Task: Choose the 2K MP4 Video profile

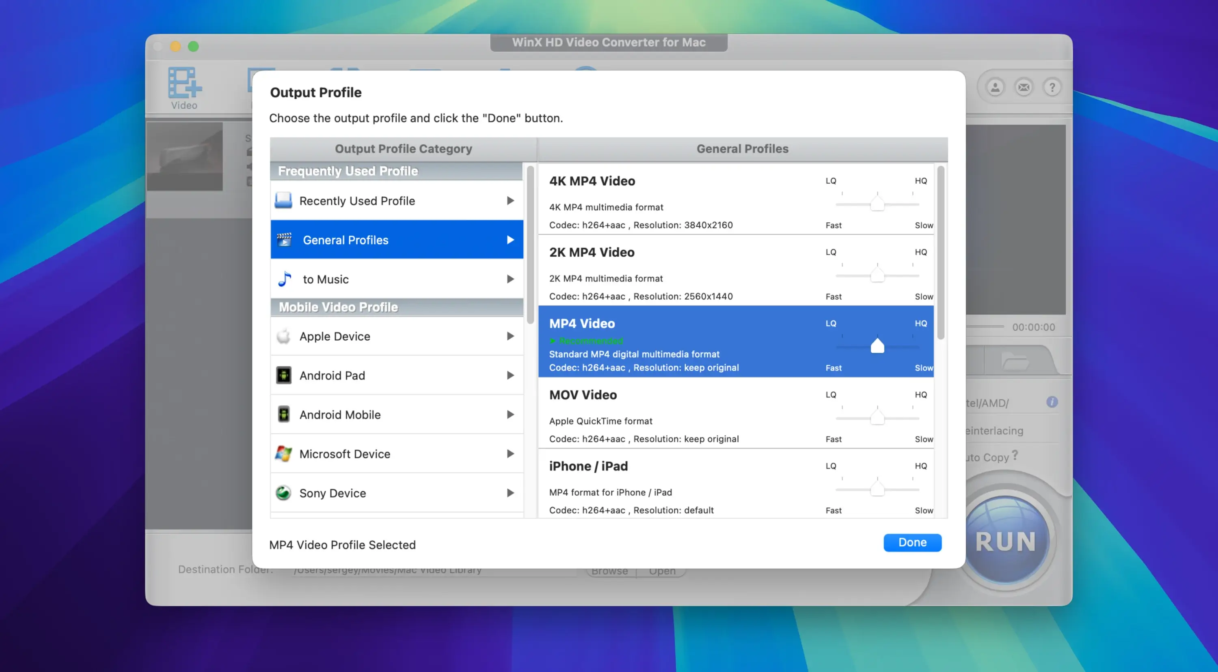Action: pos(736,270)
